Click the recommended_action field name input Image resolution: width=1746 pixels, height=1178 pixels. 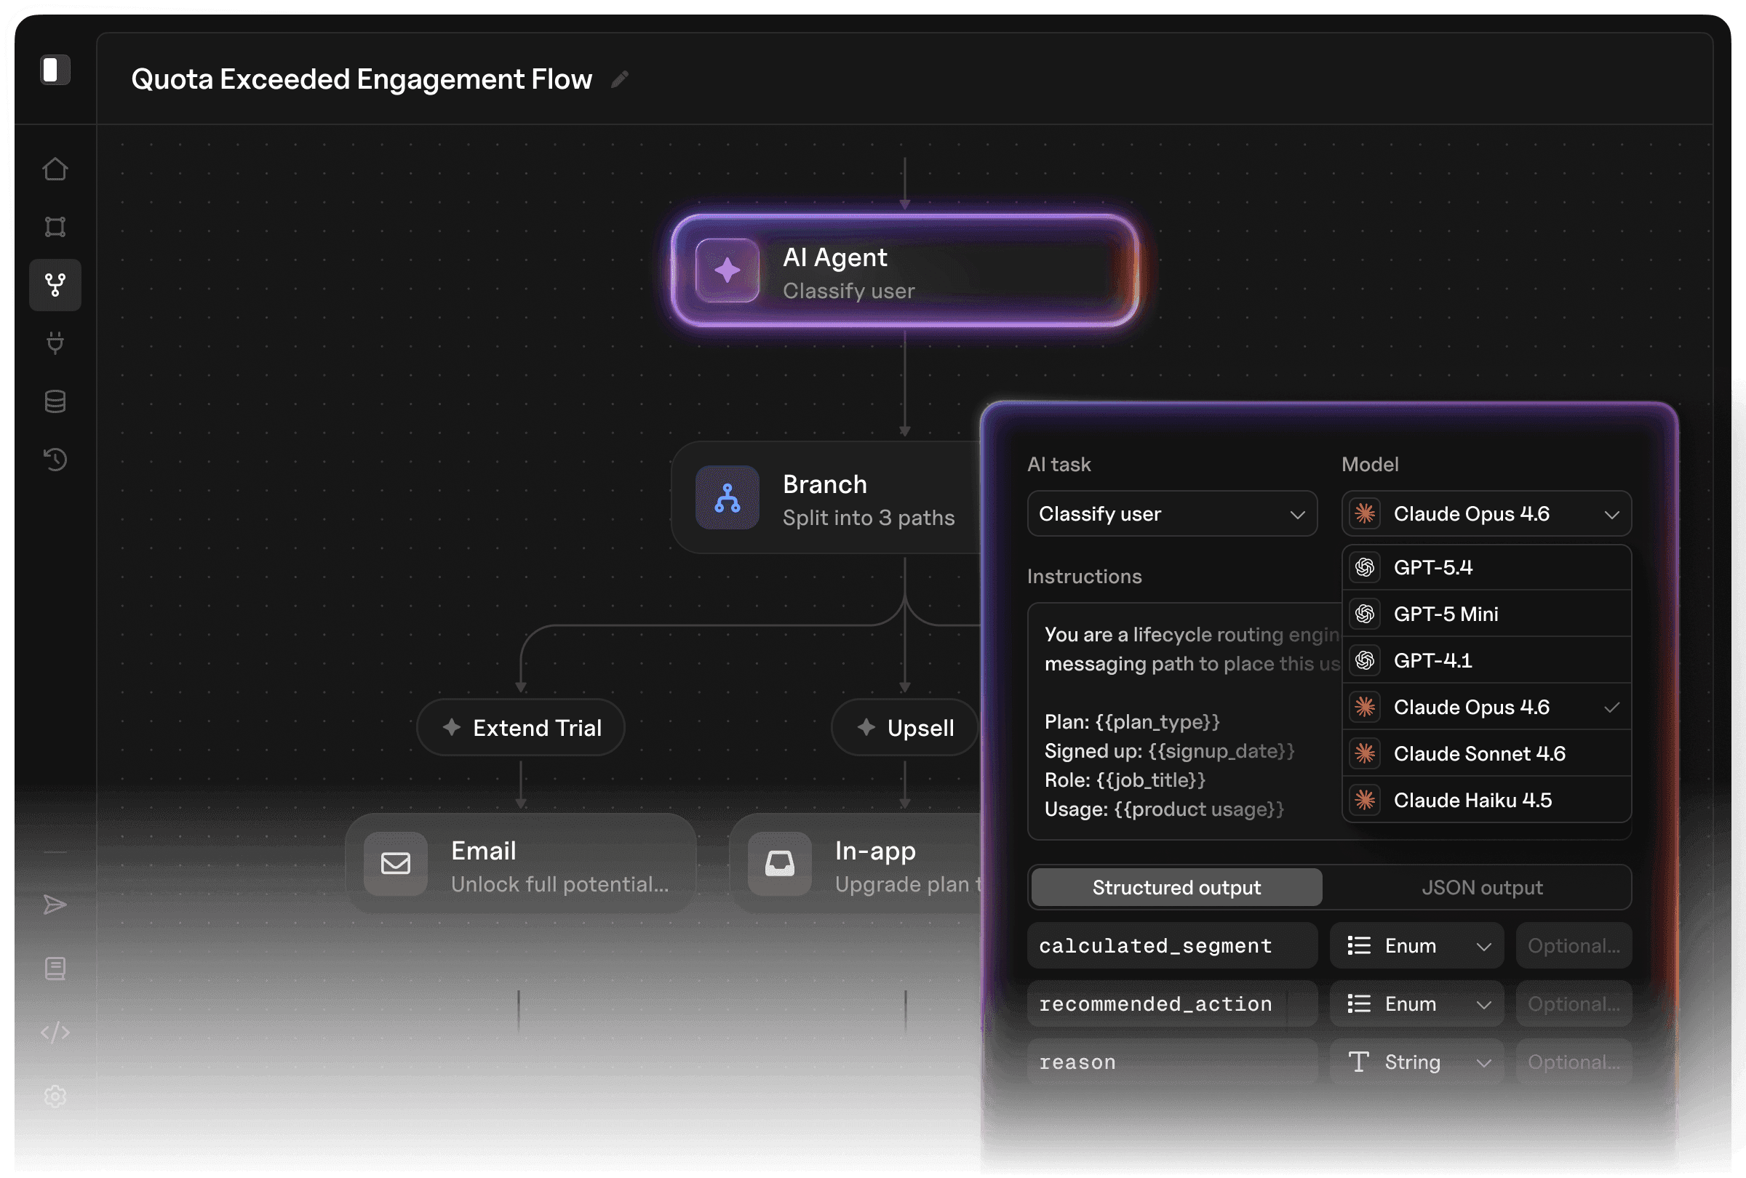click(x=1171, y=1003)
